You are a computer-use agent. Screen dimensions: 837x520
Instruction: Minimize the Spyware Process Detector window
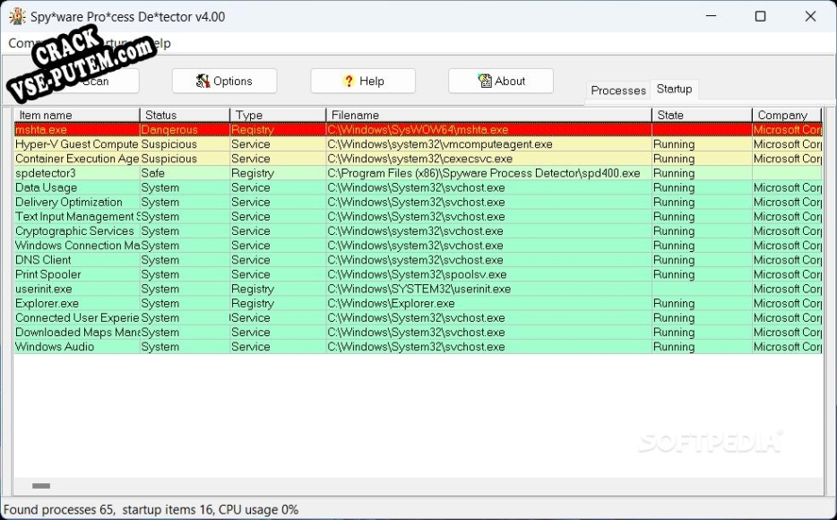click(x=711, y=16)
